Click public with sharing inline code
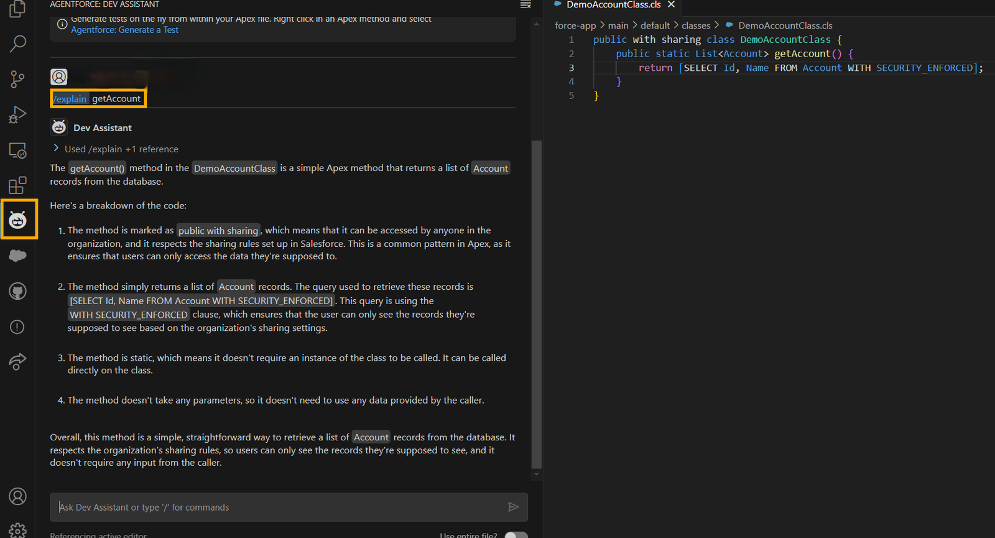This screenshot has width=995, height=538. pos(218,230)
